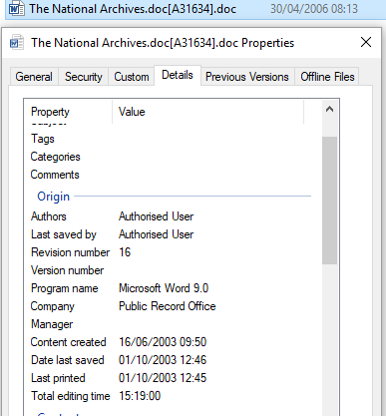Viewport: 386px width, 416px height.
Task: Click the Last saved by value Authorised User
Action: (156, 234)
